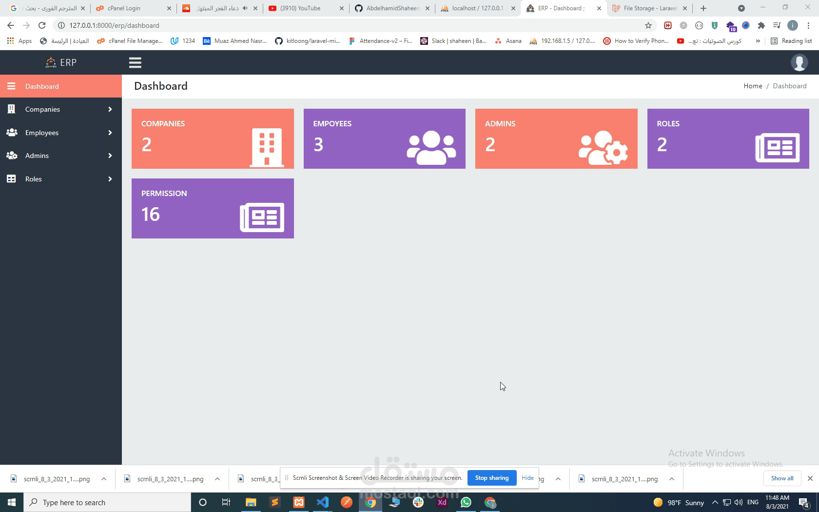Click the Admins users-cog icon in the sidebar
Image resolution: width=819 pixels, height=512 pixels.
point(12,156)
